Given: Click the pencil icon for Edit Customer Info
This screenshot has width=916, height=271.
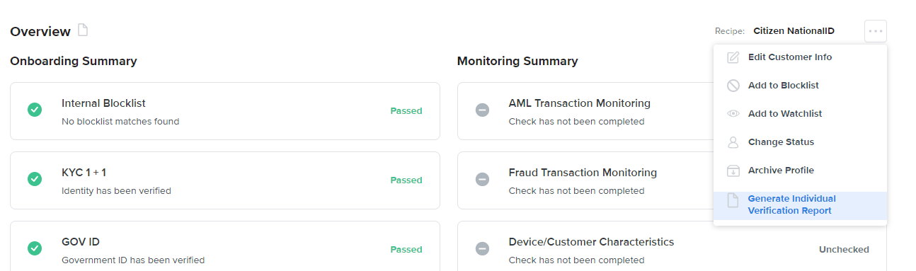Looking at the screenshot, I should 733,57.
